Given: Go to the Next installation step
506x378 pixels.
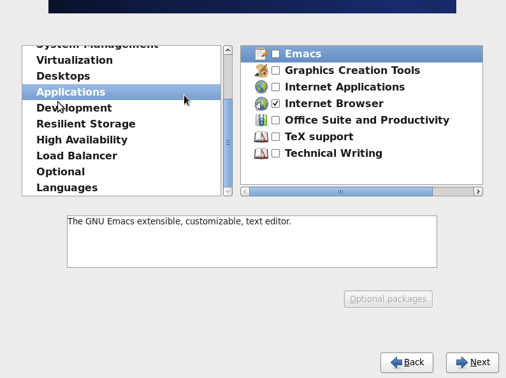Looking at the screenshot, I should tap(472, 362).
